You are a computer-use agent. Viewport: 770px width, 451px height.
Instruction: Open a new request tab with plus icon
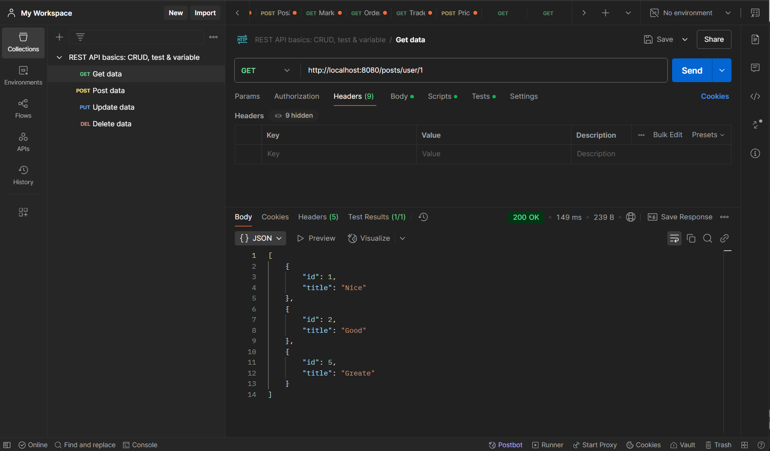606,13
